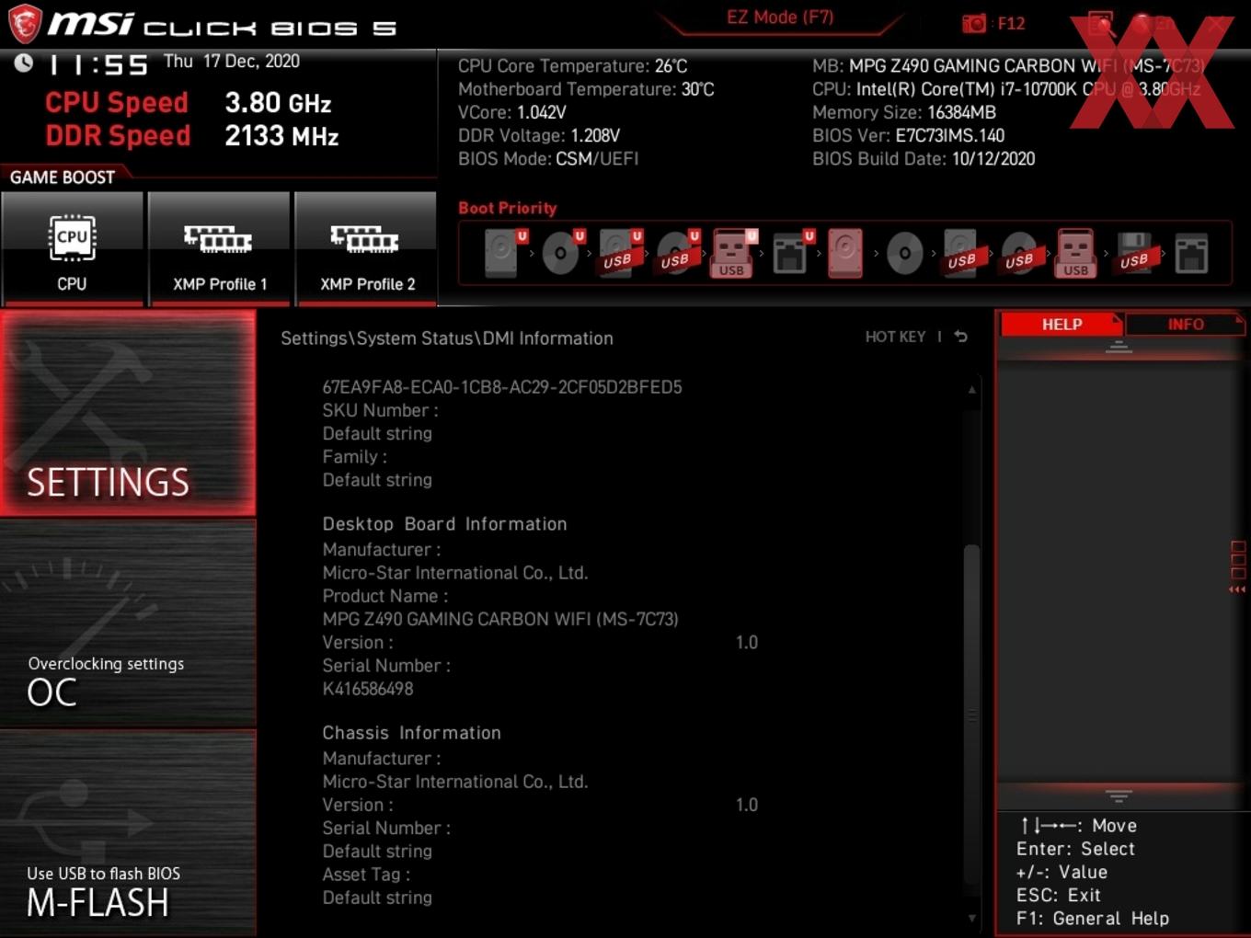Click the HOT KEY label
This screenshot has height=938, width=1251.
pos(895,337)
